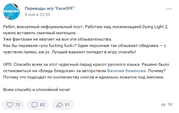Click the line «Уже фантазии не хватает»

click(x=58, y=39)
